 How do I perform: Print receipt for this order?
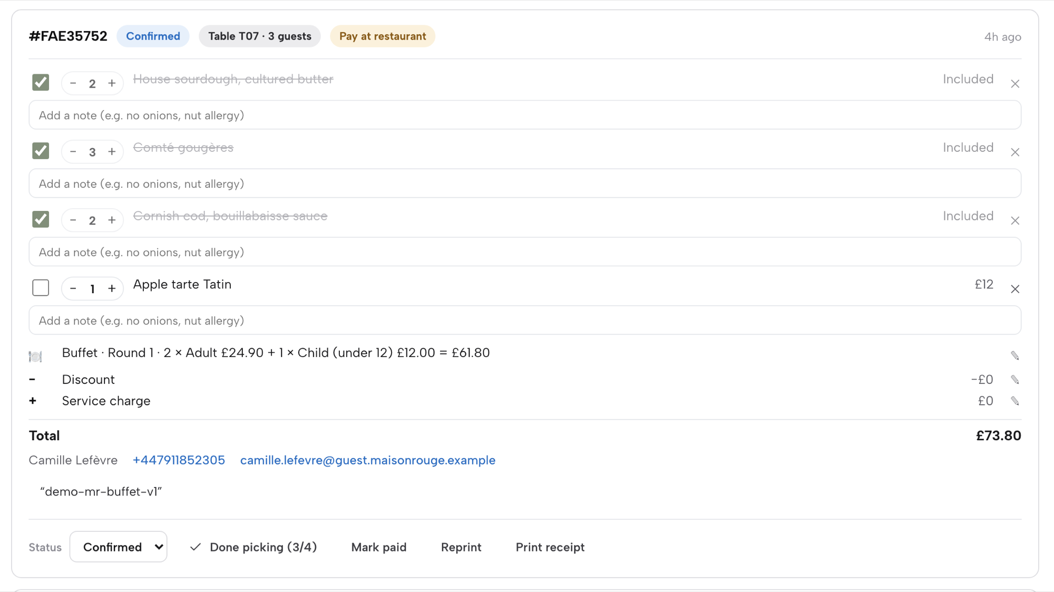[x=550, y=547]
